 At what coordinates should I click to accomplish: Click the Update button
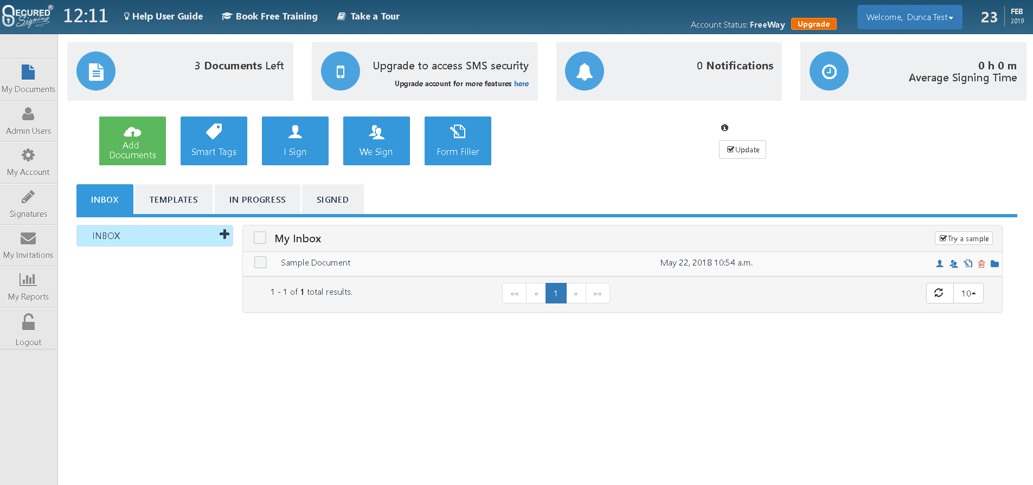[742, 150]
